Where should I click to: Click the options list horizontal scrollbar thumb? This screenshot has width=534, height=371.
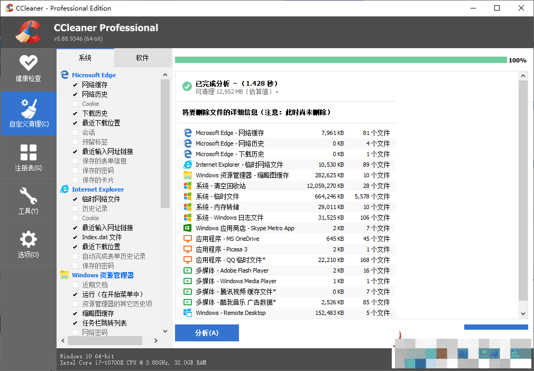coord(105,340)
